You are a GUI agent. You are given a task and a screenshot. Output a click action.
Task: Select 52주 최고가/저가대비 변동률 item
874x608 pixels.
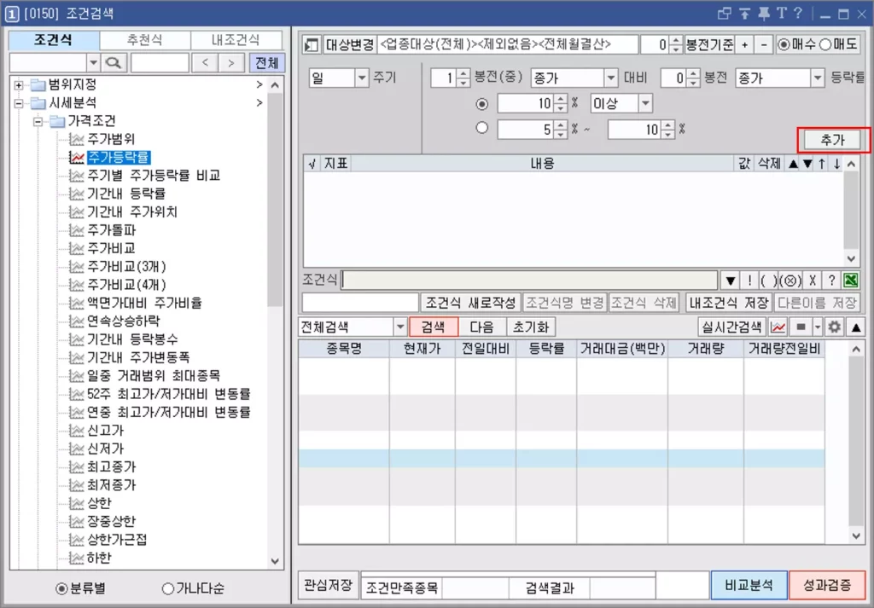(x=169, y=394)
